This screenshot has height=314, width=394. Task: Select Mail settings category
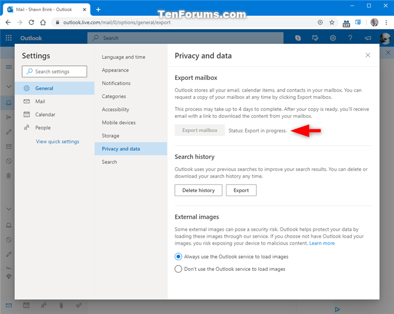pyautogui.click(x=55, y=102)
